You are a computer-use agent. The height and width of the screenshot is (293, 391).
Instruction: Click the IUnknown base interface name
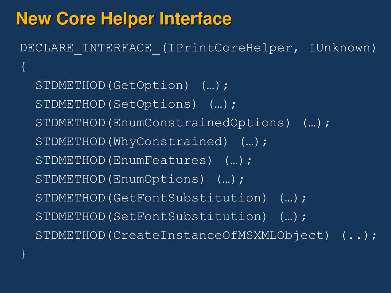339,48
